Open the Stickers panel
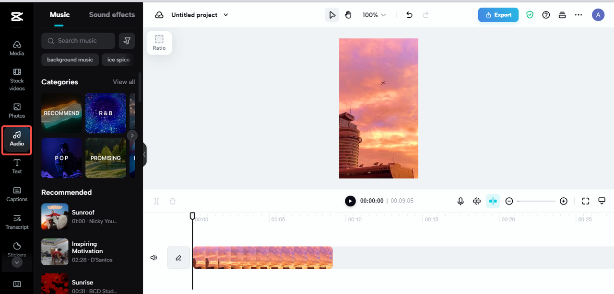 [17, 249]
